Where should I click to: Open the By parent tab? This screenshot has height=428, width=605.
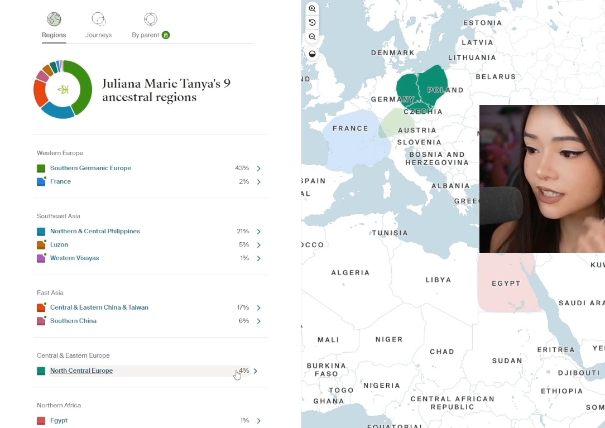(146, 35)
